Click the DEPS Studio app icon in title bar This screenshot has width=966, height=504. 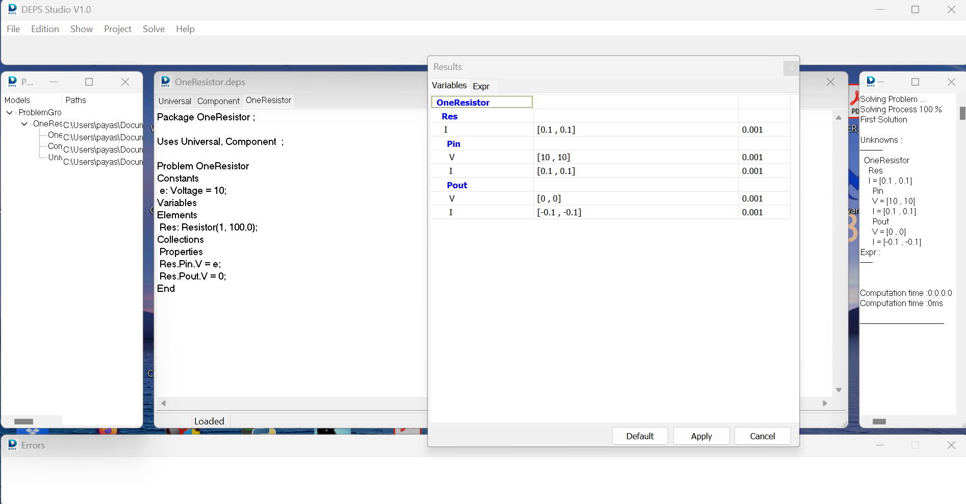(12, 9)
